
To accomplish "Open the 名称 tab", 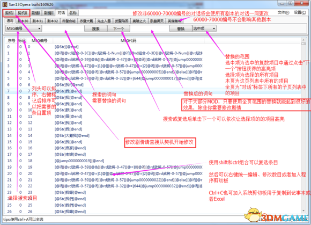I will point(73,13).
